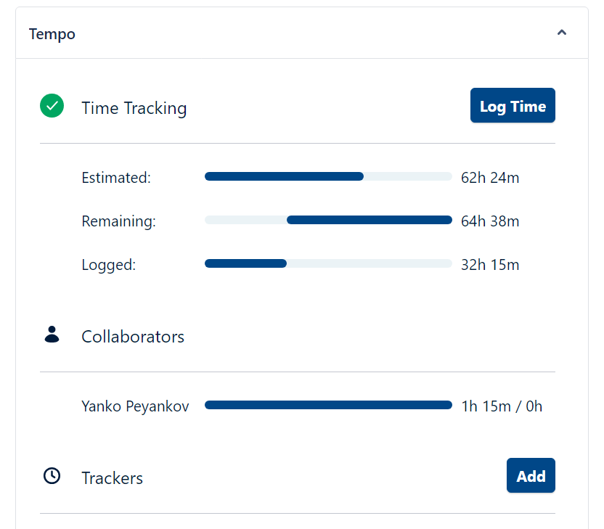Add a new tracker with Add button
This screenshot has width=604, height=529.
[x=531, y=476]
